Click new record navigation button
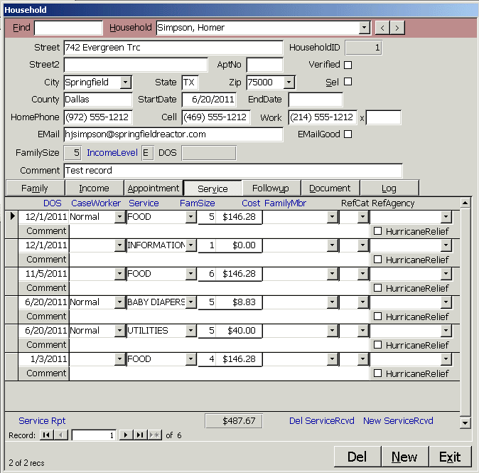 coord(154,435)
